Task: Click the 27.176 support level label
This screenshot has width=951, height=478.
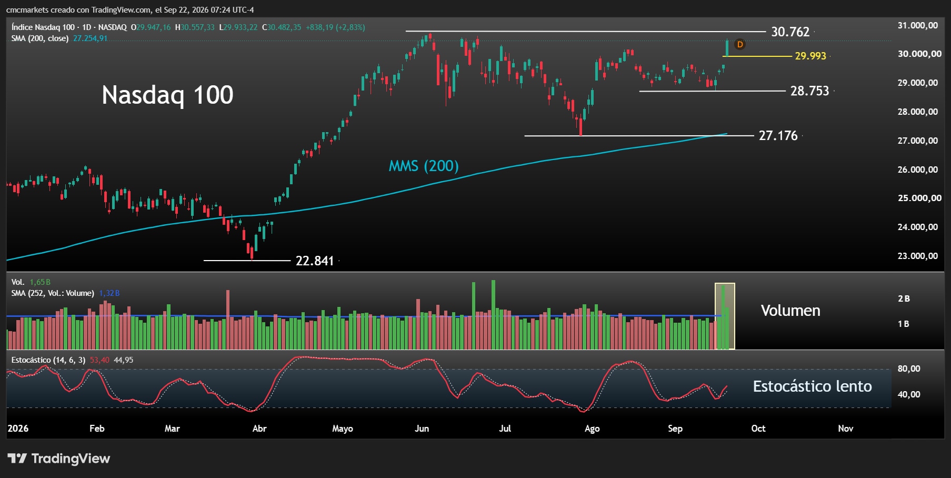Action: tap(778, 136)
